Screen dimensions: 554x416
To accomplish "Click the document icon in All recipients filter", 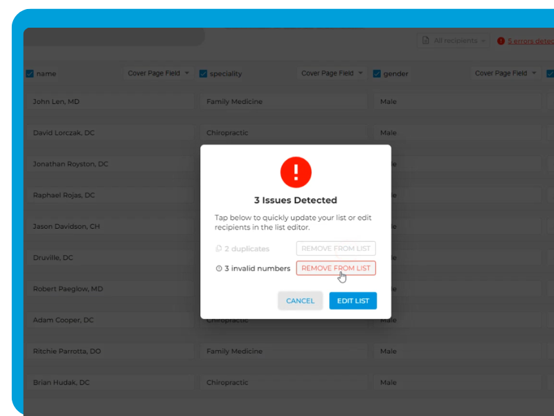I will point(426,41).
